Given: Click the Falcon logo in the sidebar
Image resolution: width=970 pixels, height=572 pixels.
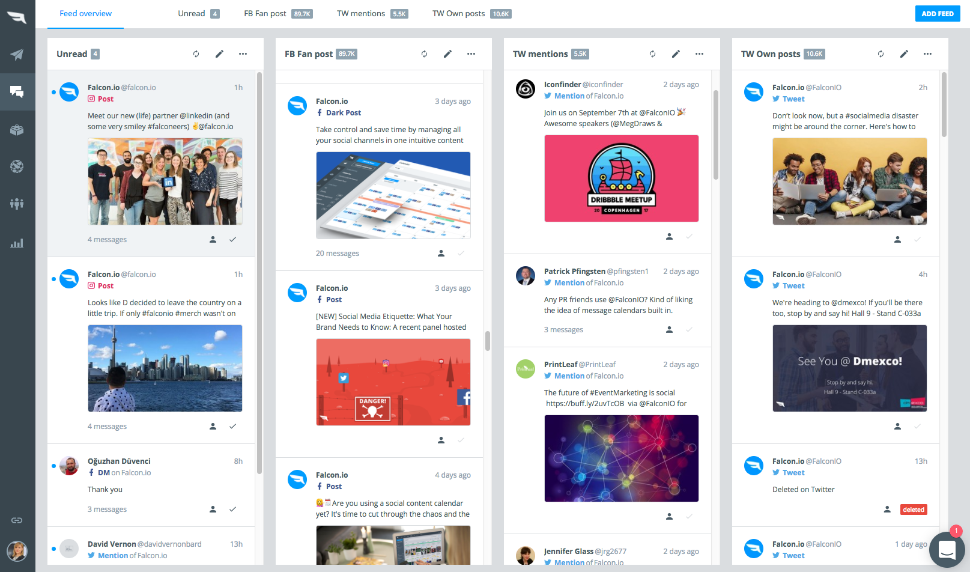Looking at the screenshot, I should (17, 17).
